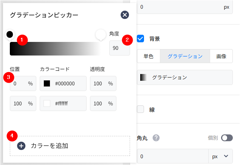The width and height of the screenshot is (240, 165).
Task: Toggle the 個別 corner radius switch
Action: pos(227,138)
